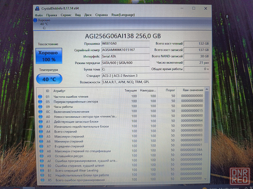Click status icon for Изначально недействительные блоки row

[x=41, y=127]
